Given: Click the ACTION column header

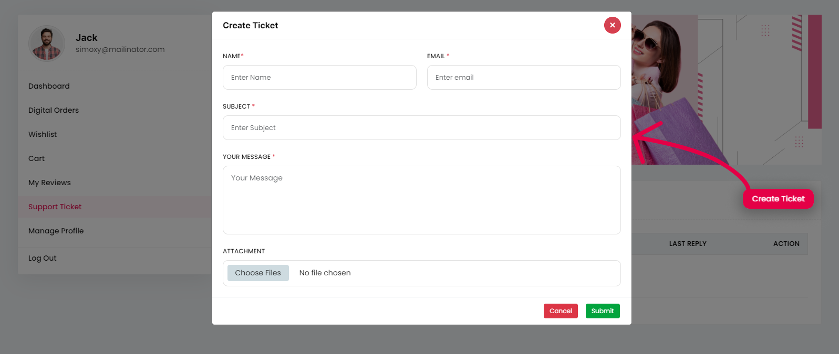Looking at the screenshot, I should [x=786, y=244].
